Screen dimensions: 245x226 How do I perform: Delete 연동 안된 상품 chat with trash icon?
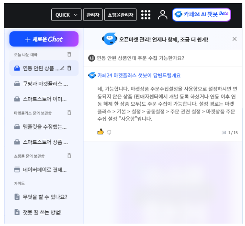tap(69, 68)
